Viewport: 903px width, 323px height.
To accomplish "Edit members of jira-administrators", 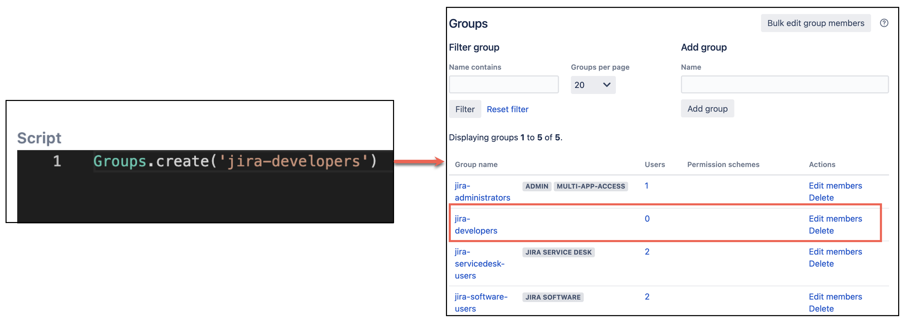I will (835, 186).
